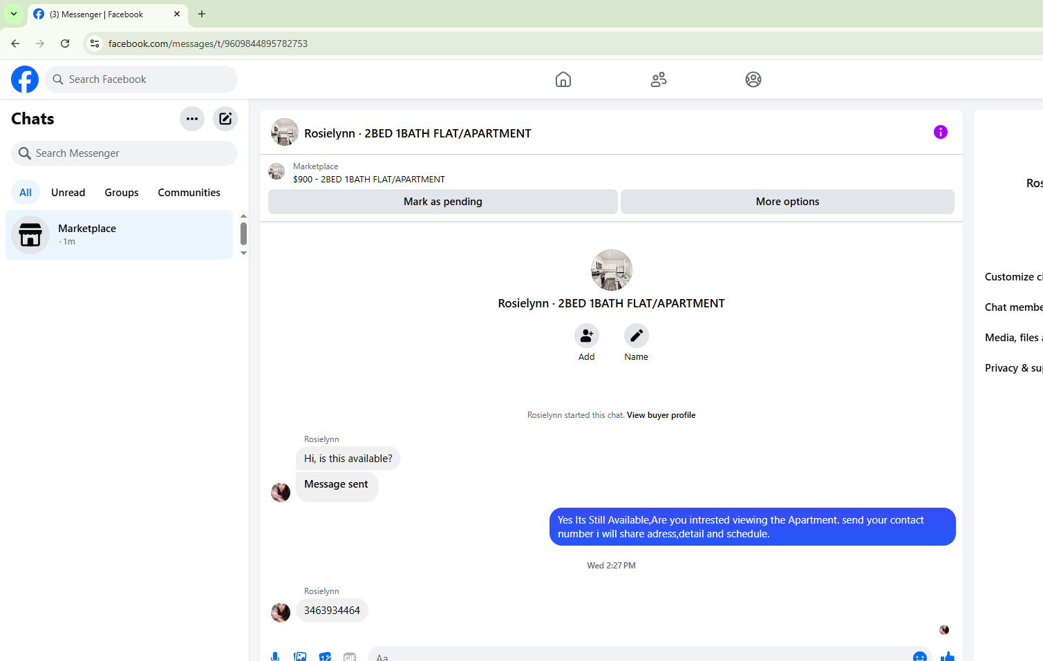Send a thumbs-up like
Viewport: 1043px width, 661px height.
[x=948, y=656]
